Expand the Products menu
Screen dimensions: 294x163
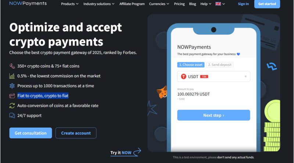pyautogui.click(x=70, y=4)
